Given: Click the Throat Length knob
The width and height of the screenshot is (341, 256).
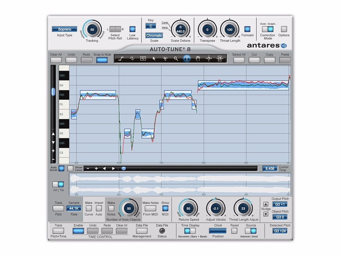Looking at the screenshot, I should click(229, 29).
